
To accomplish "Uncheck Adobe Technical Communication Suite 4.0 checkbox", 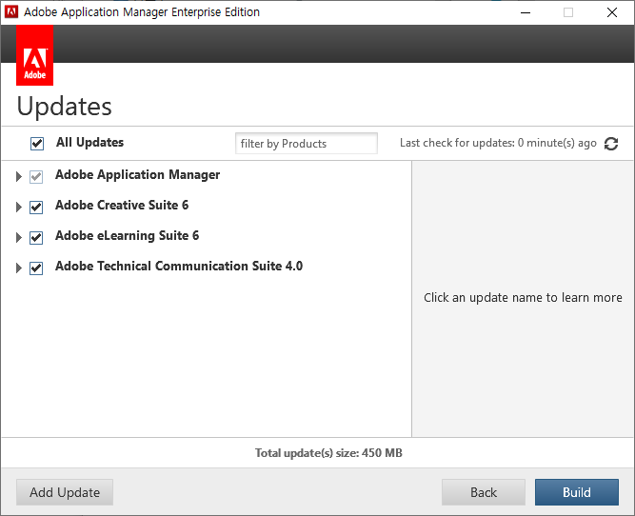I will pos(36,268).
